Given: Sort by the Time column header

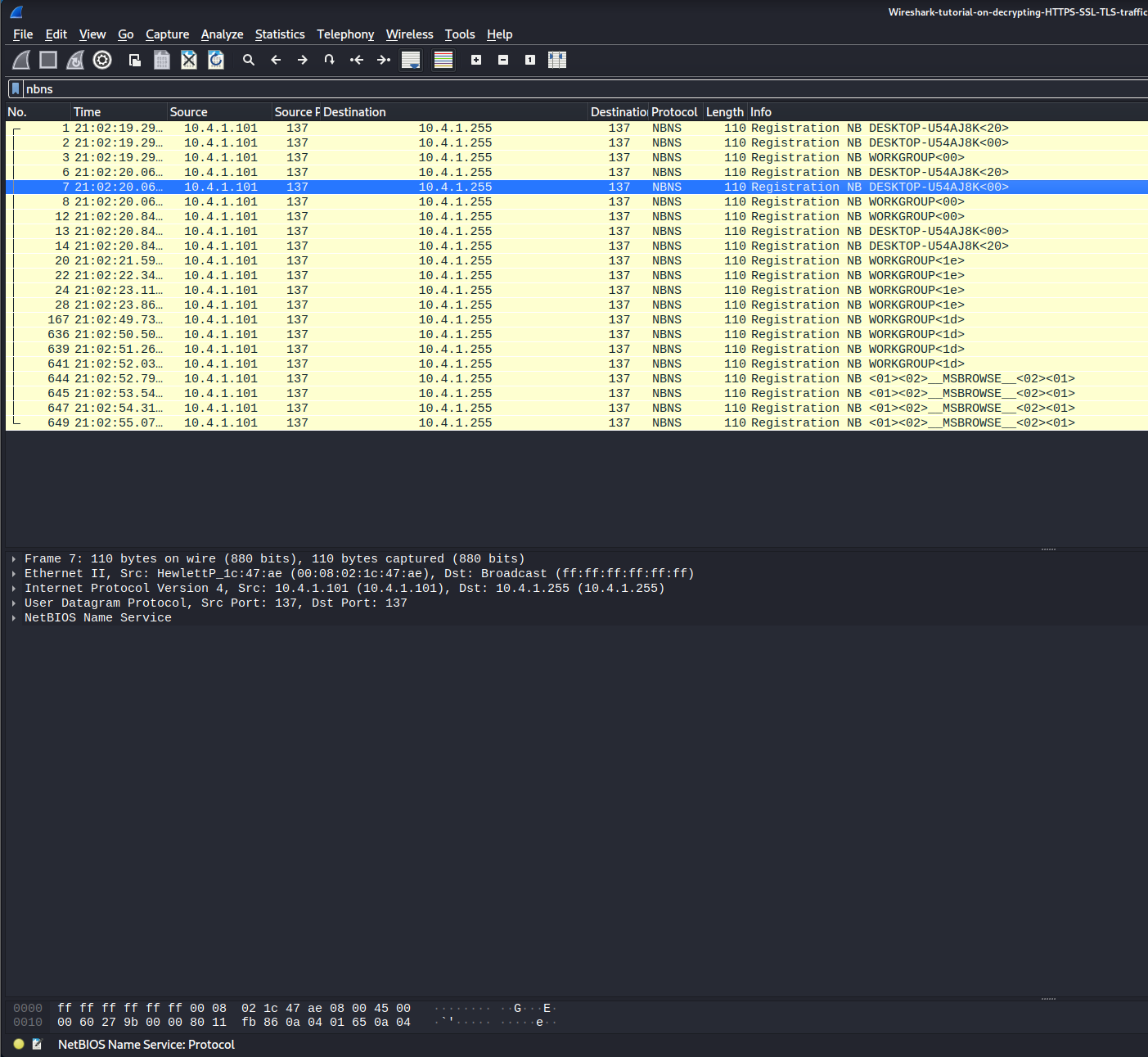Looking at the screenshot, I should (x=119, y=112).
